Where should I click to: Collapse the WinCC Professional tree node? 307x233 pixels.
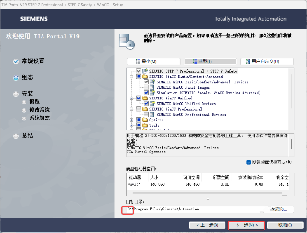click(132, 109)
